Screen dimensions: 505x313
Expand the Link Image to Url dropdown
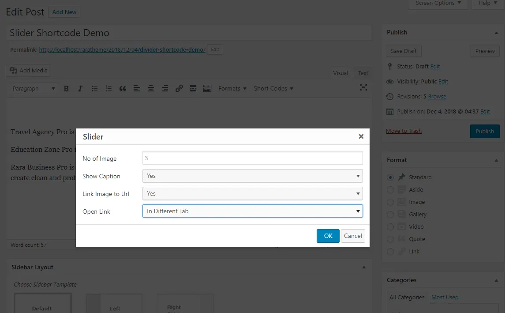(252, 193)
